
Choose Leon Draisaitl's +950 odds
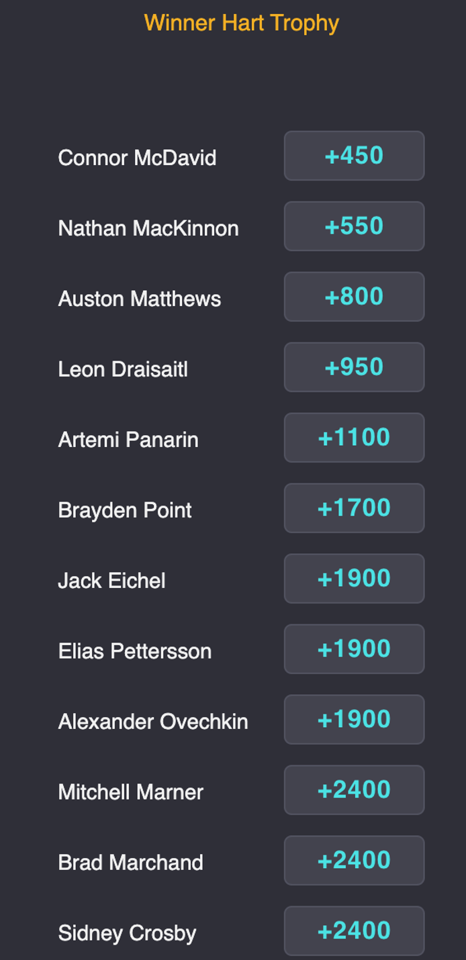pyautogui.click(x=354, y=367)
